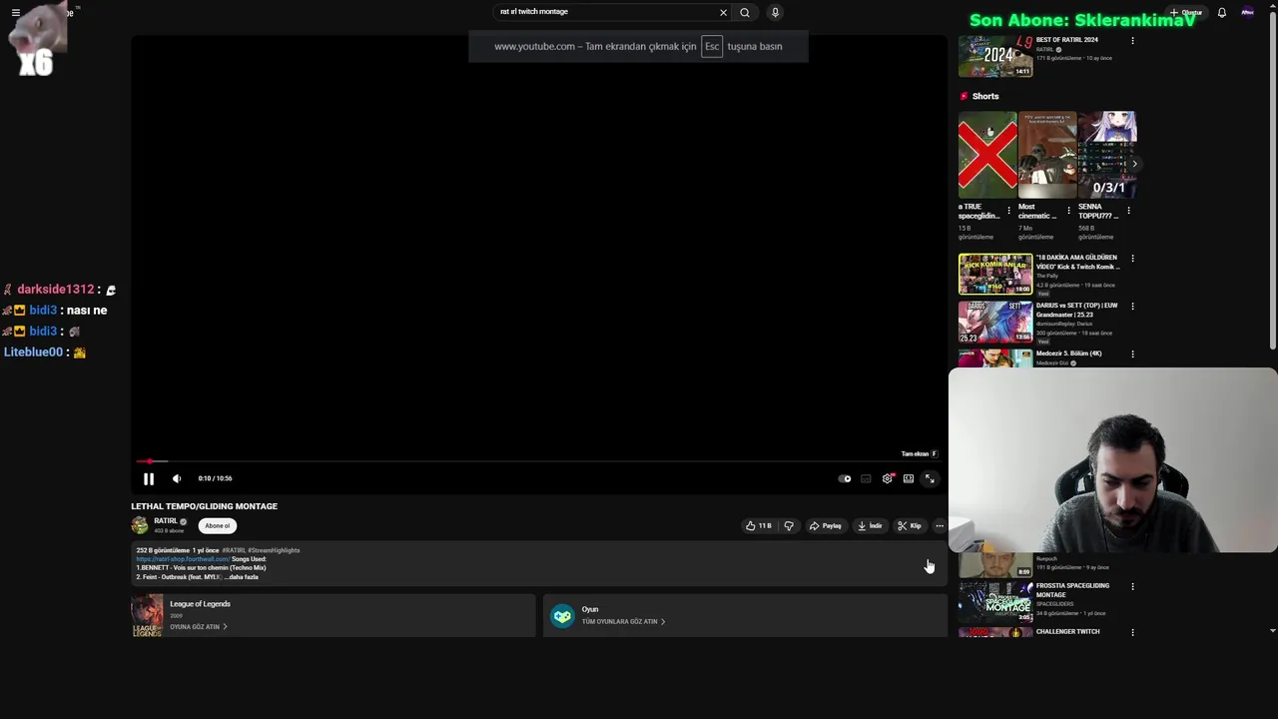Open FROSSTIA SPACEGLIDING MONTAGE video
1278x719 pixels.
pyautogui.click(x=995, y=602)
